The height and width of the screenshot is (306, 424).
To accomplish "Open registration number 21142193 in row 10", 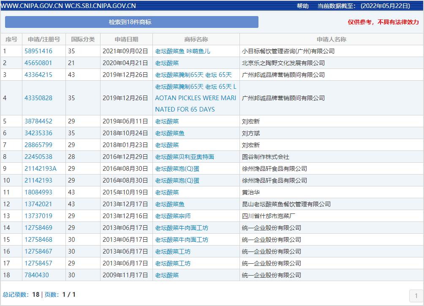I will click(x=38, y=180).
